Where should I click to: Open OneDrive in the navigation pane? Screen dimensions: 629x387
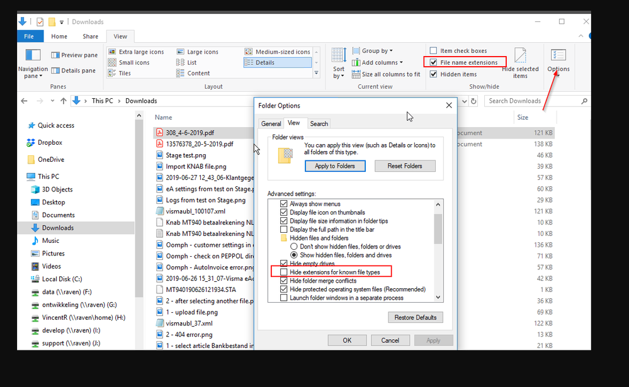(45, 160)
